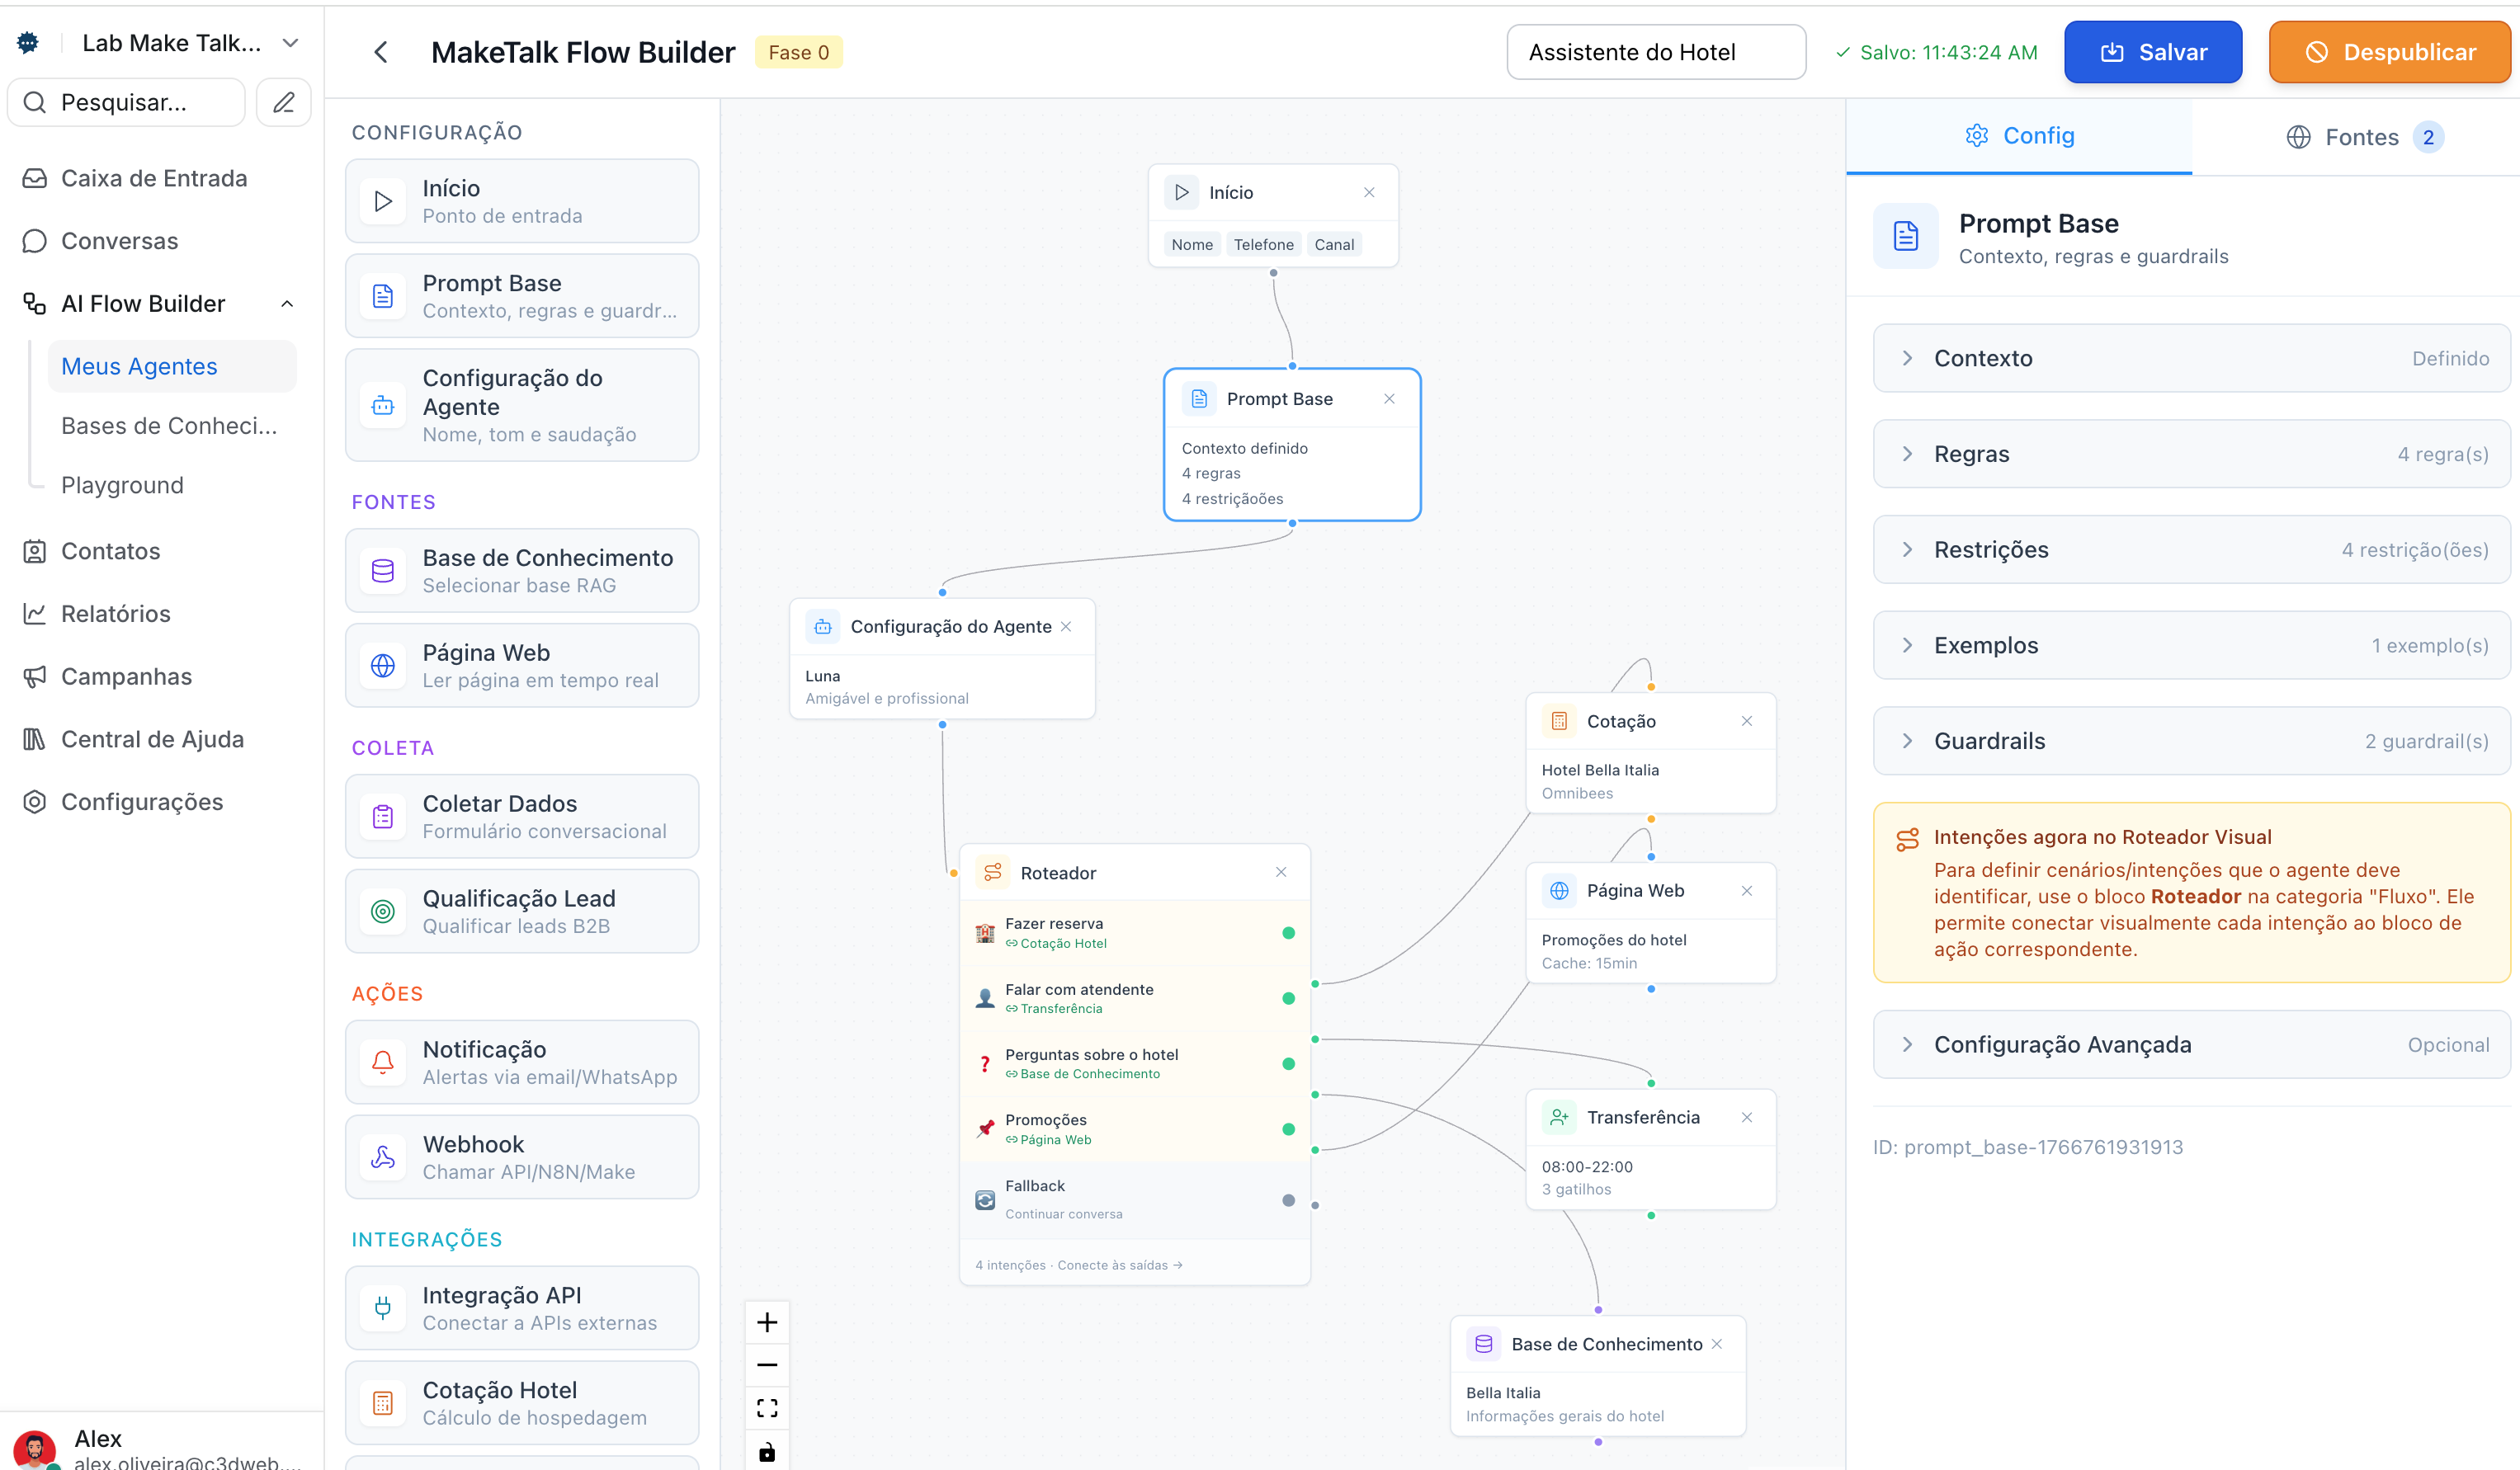Click the Salvar button
Image resolution: width=2520 pixels, height=1470 pixels.
[2152, 52]
